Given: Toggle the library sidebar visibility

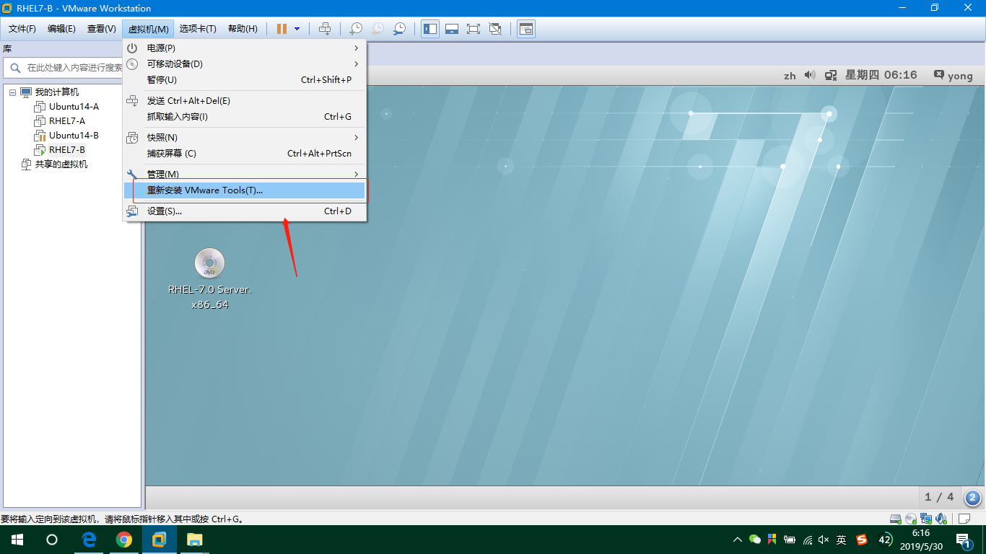Looking at the screenshot, I should pyautogui.click(x=430, y=29).
